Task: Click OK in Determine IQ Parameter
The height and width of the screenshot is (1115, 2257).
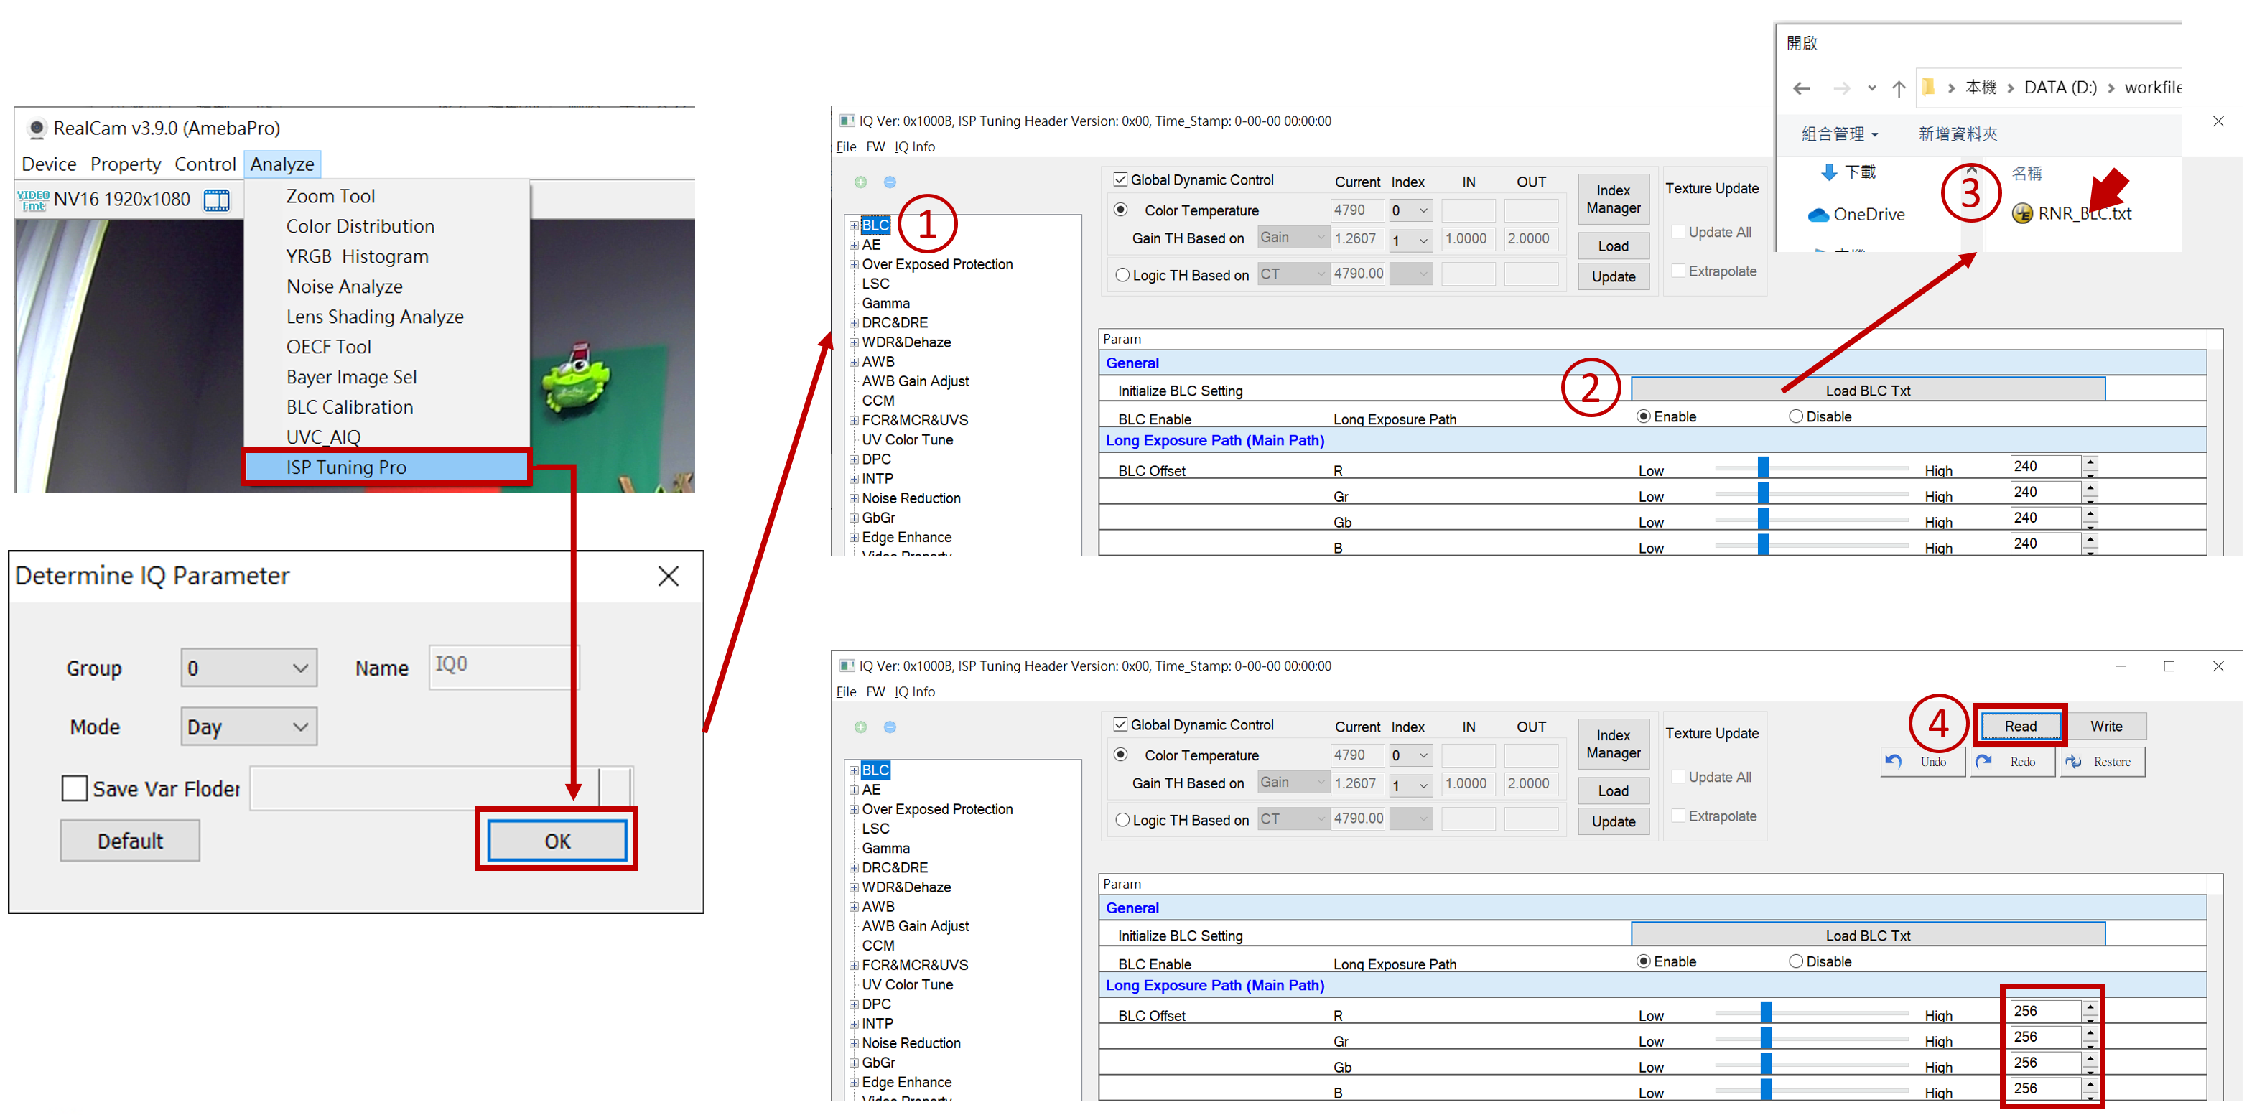Action: (x=557, y=841)
